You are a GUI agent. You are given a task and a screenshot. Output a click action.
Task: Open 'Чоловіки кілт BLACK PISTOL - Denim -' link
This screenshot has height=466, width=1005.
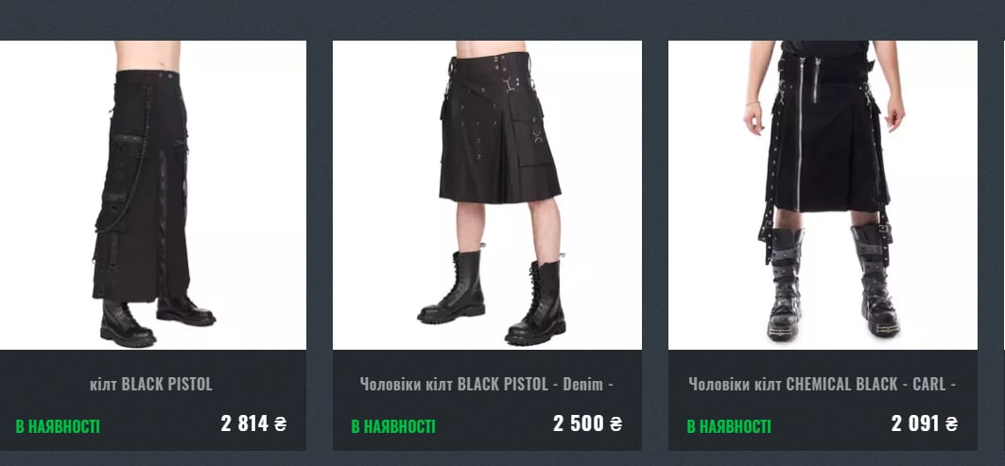[487, 385]
